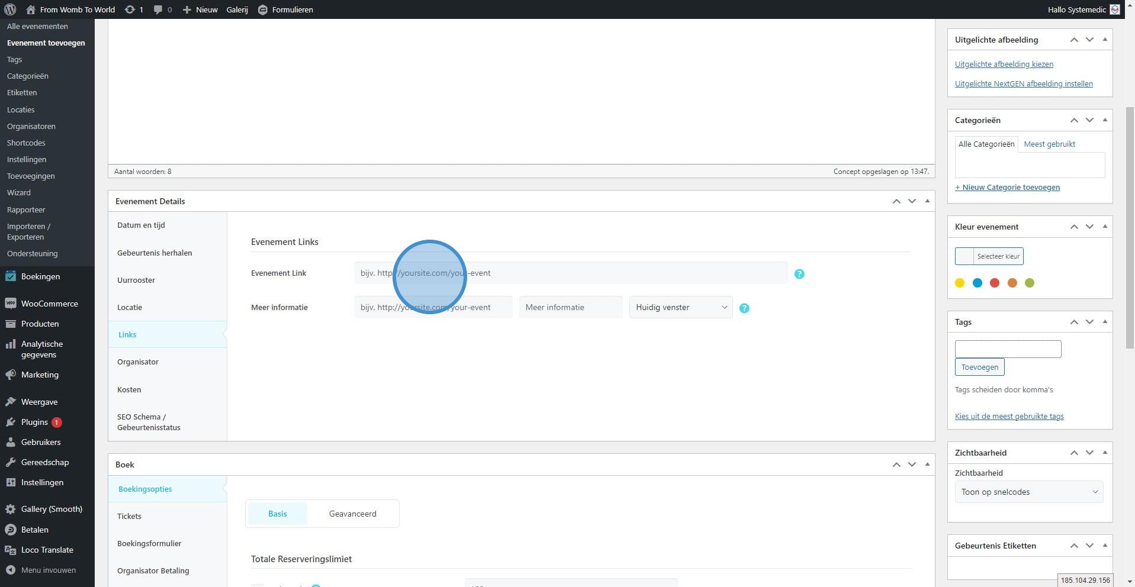This screenshot has width=1135, height=587.
Task: Click the updates icon in admin bar
Action: [129, 9]
